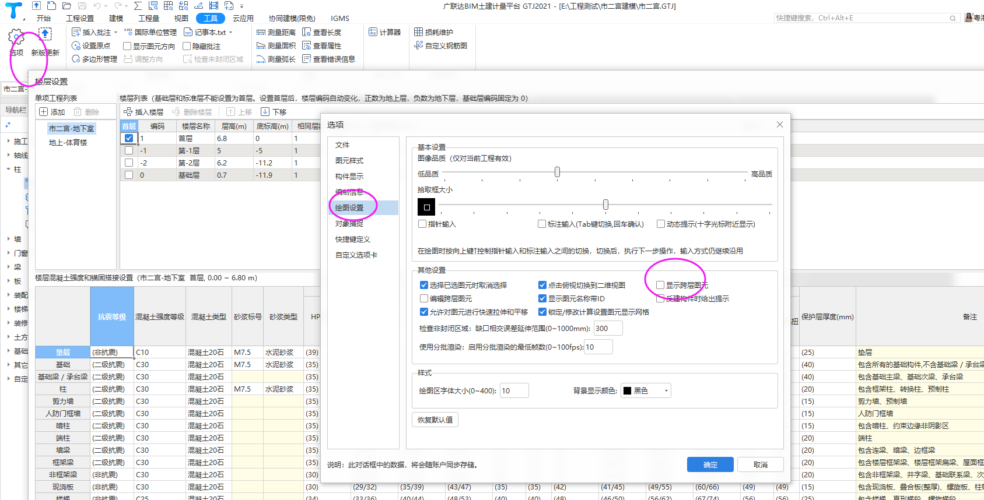Click 插入批注 tool
984x500 pixels.
pos(91,32)
